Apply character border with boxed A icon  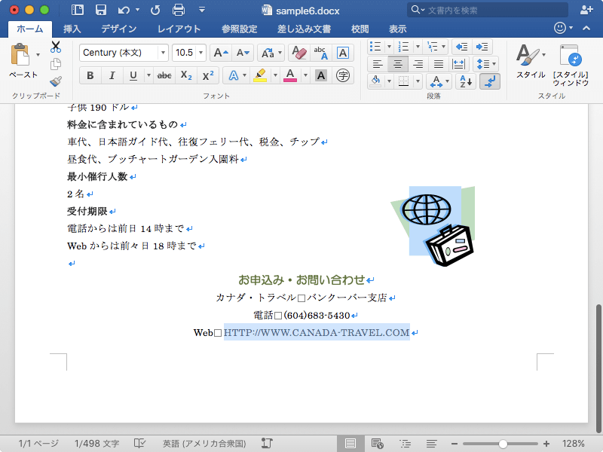click(342, 53)
